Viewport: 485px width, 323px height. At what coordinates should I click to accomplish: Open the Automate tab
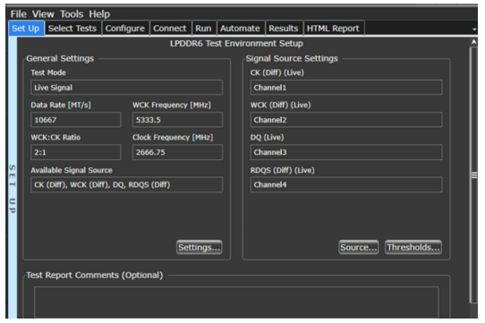241,28
